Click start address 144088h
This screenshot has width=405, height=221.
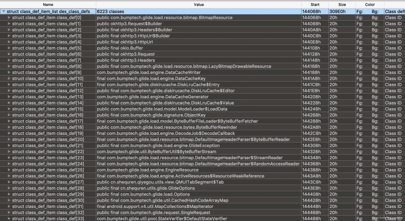coord(311,24)
